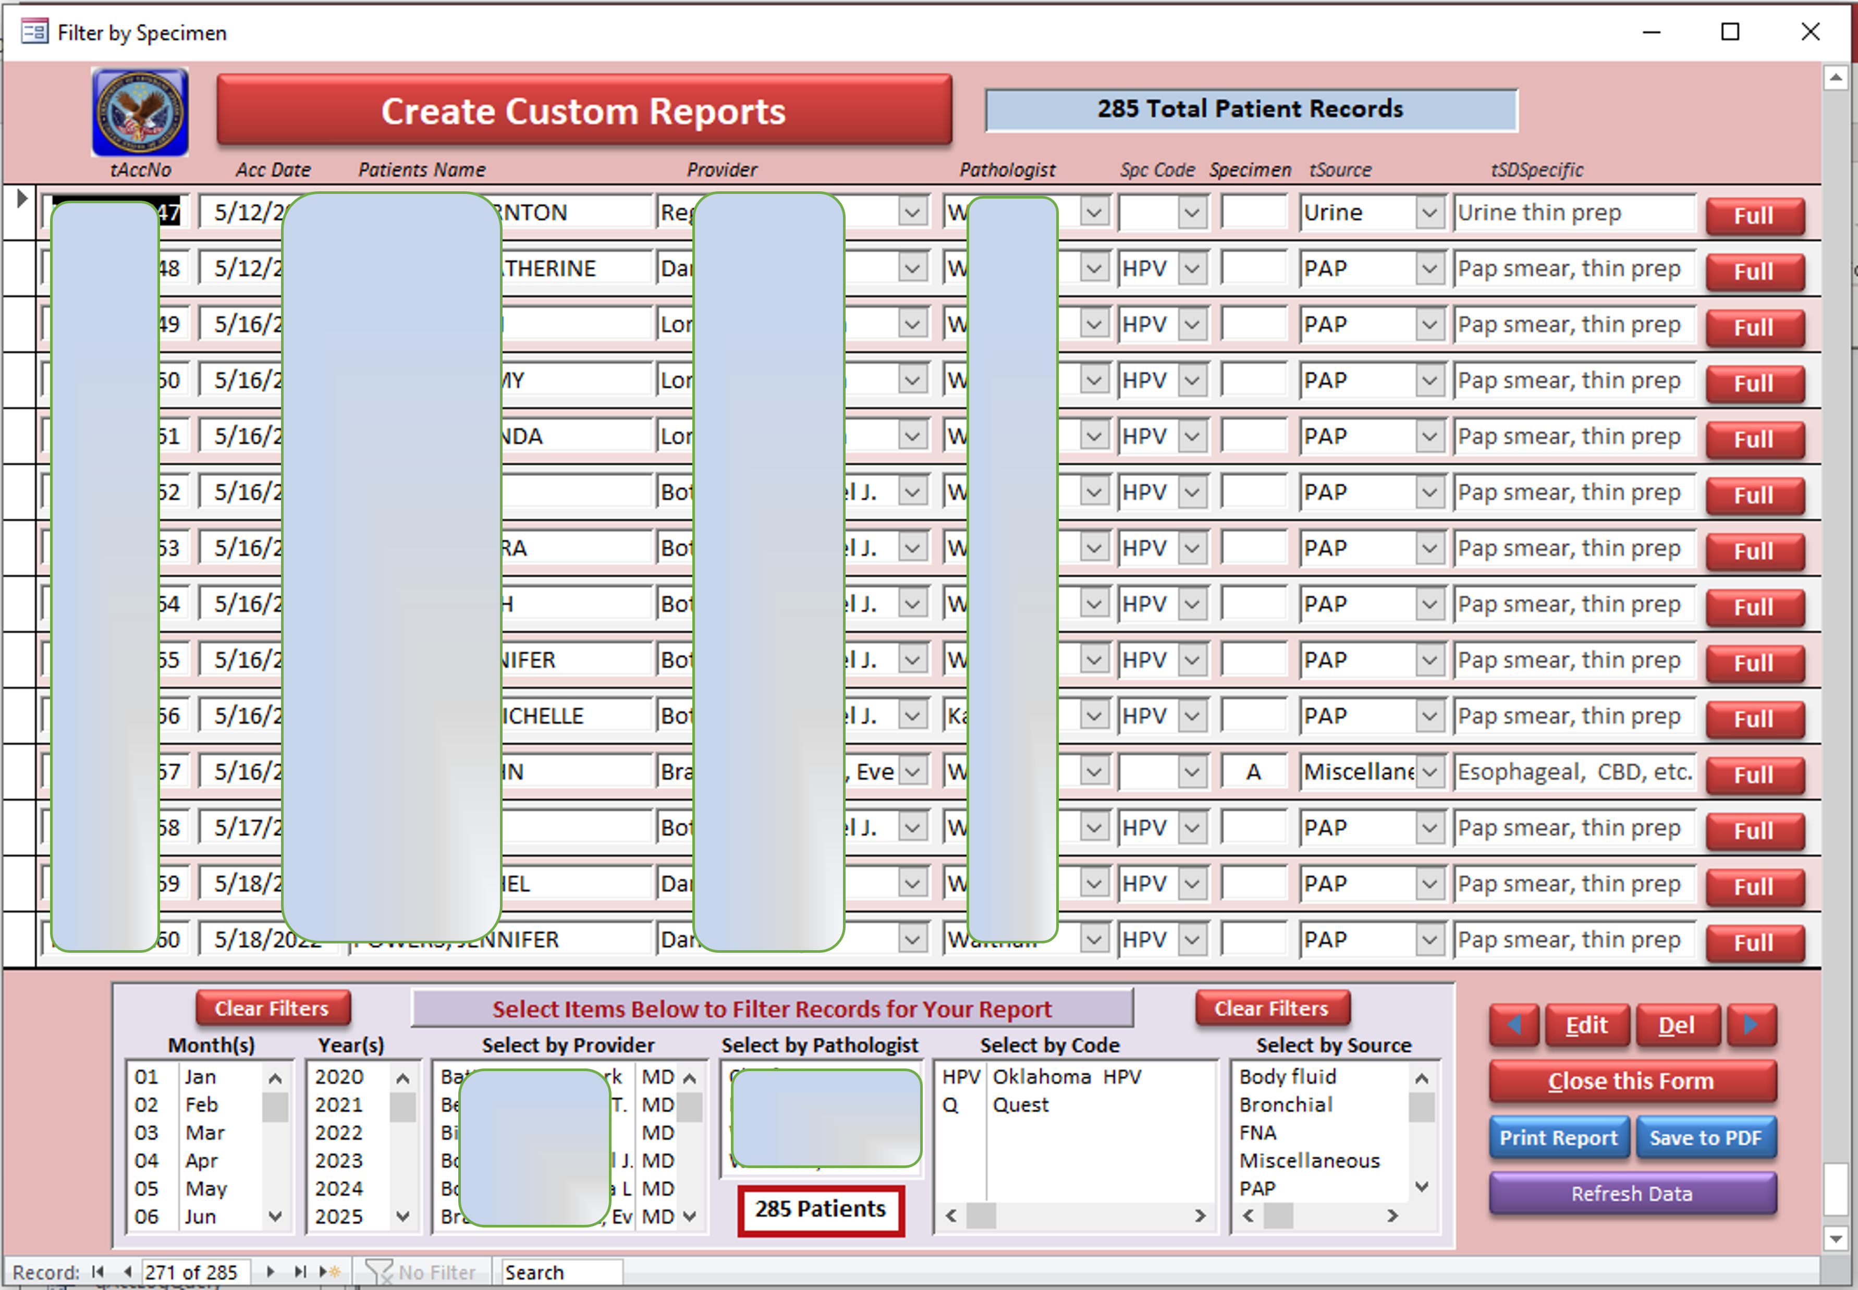Click the VA seal logo image

[x=140, y=112]
